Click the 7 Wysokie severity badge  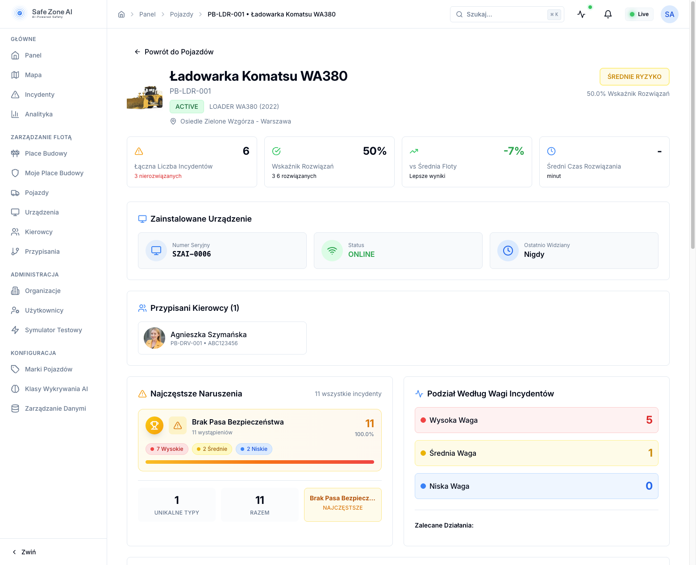(167, 449)
